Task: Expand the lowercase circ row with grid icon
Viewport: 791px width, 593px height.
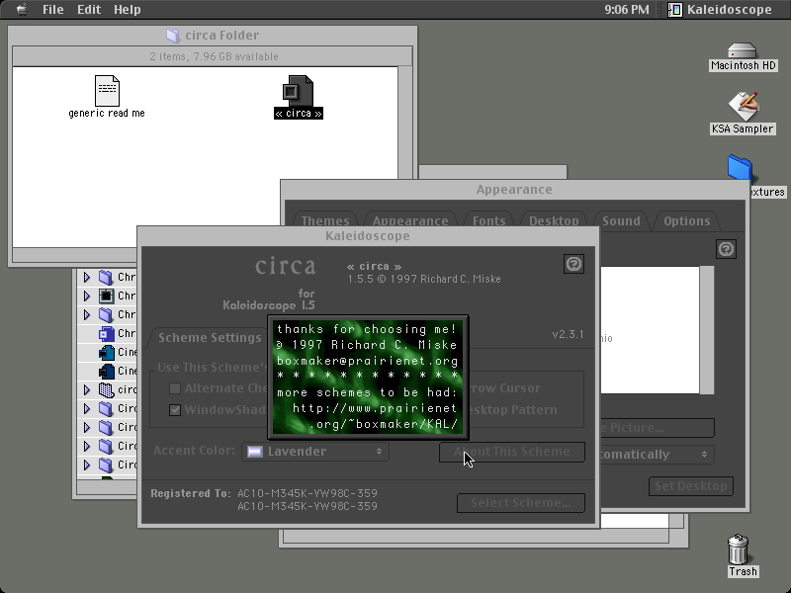Action: coord(87,389)
